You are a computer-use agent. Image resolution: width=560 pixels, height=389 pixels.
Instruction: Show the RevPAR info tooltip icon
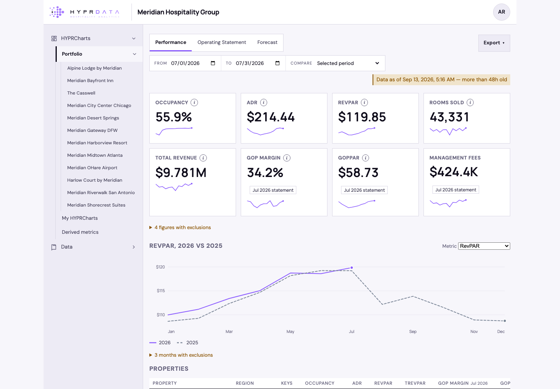364,103
